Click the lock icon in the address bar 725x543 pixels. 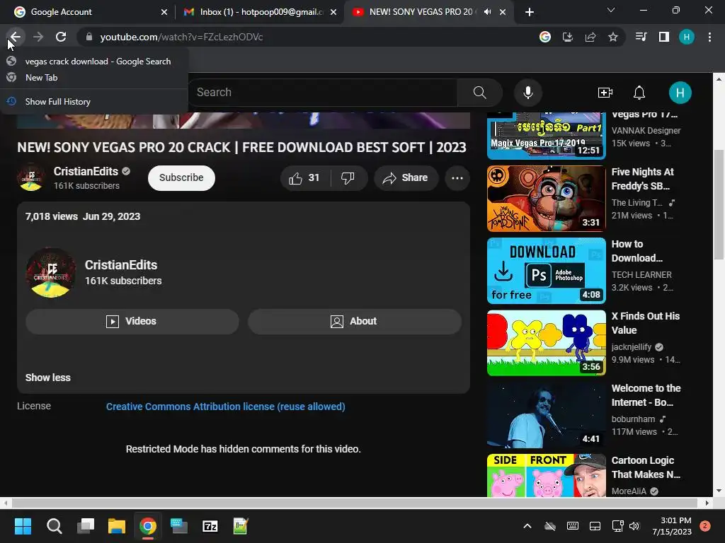[x=89, y=37]
